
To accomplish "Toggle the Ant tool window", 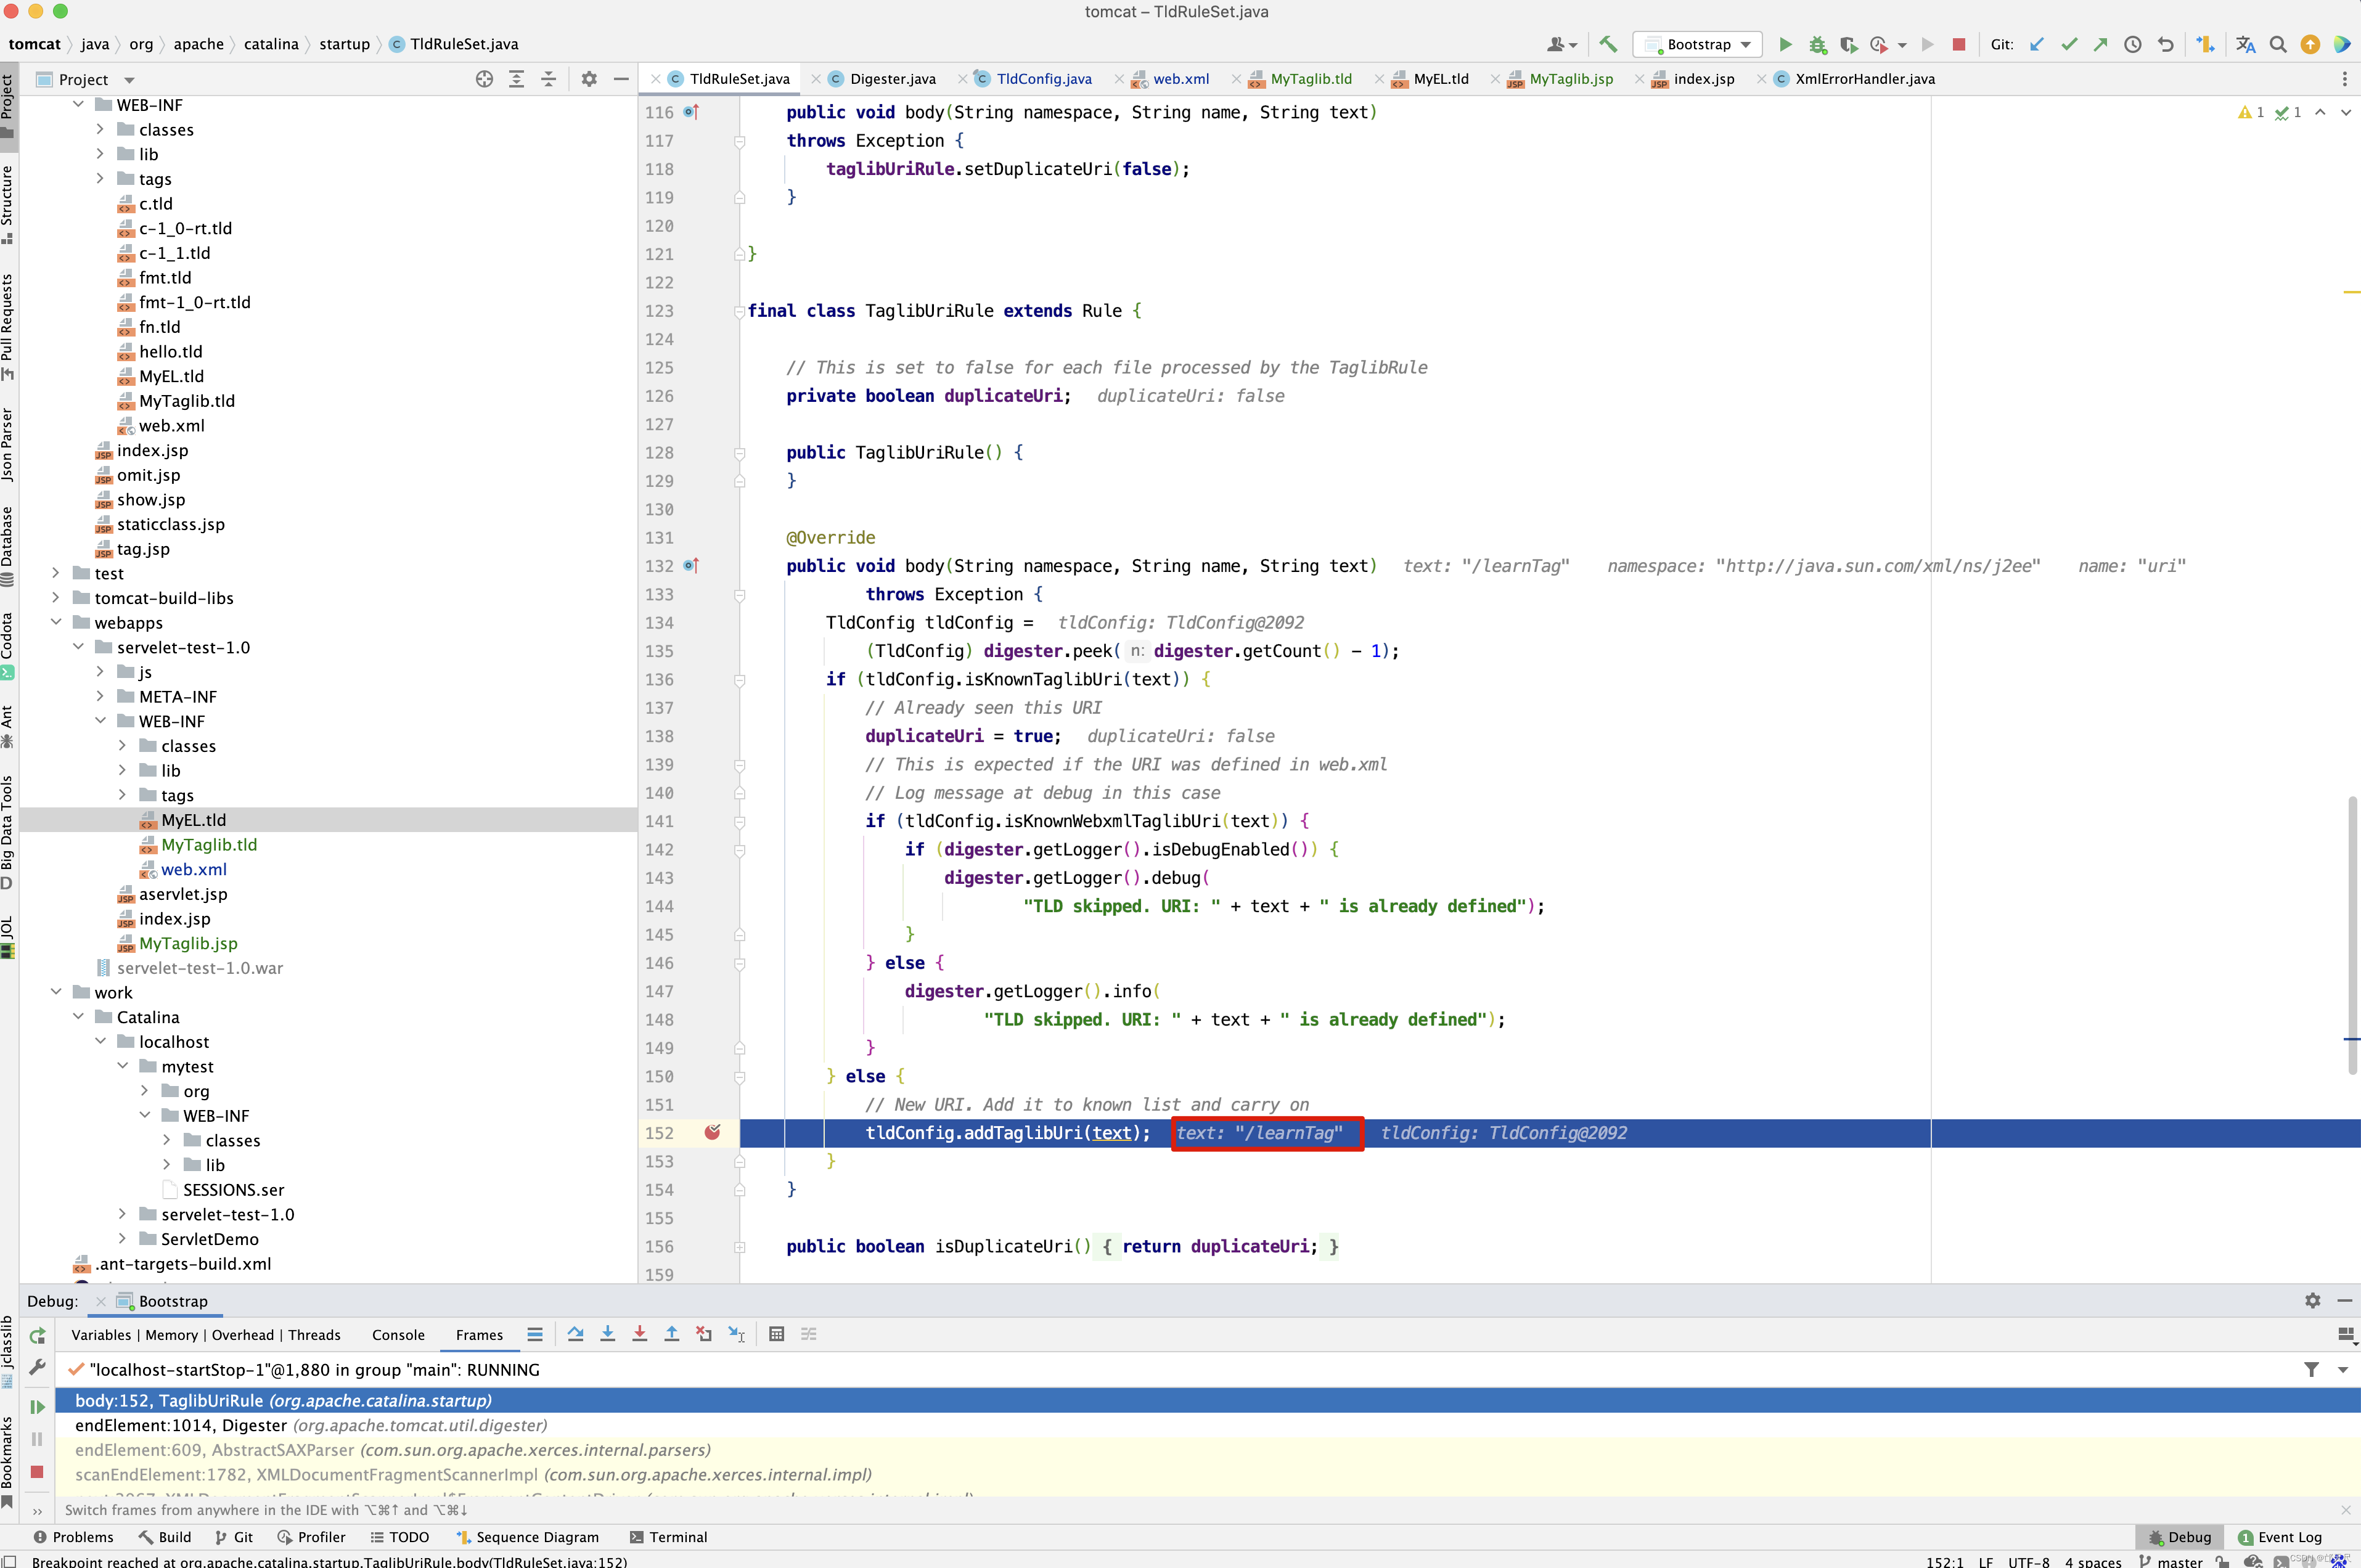I will pos(8,726).
